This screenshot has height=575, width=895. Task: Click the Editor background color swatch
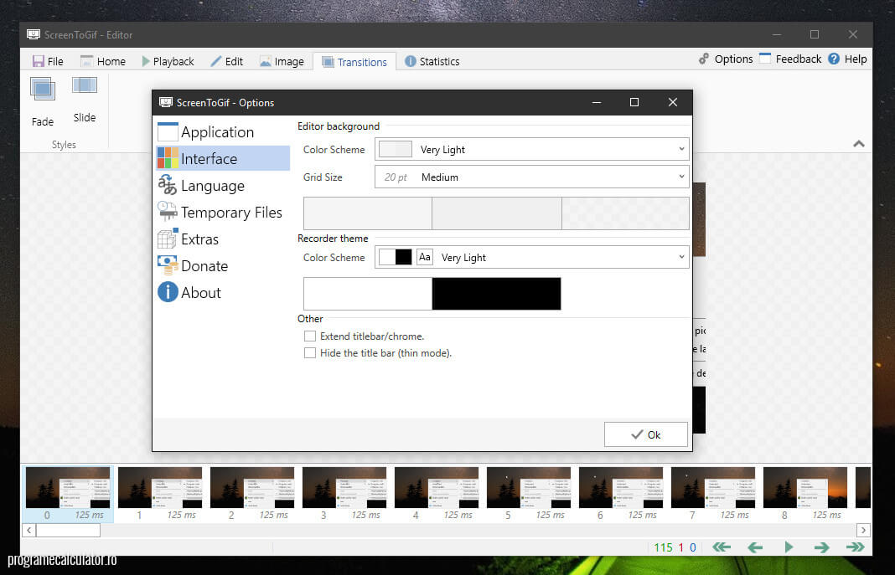coord(396,149)
